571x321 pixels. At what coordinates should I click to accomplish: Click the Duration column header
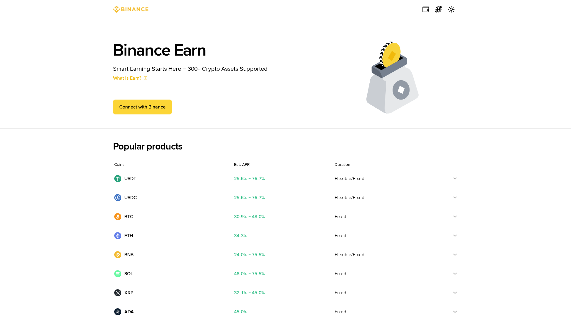coord(342,165)
